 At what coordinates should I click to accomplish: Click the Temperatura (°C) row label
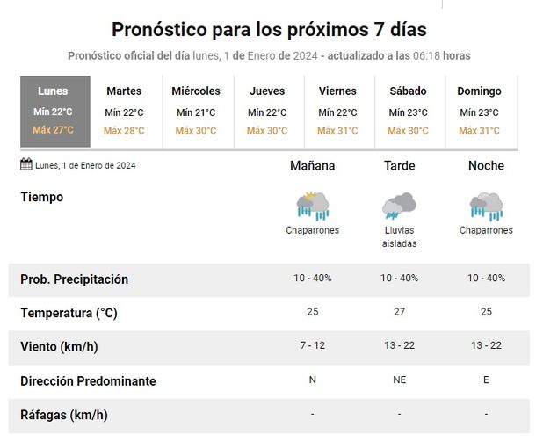tap(69, 313)
